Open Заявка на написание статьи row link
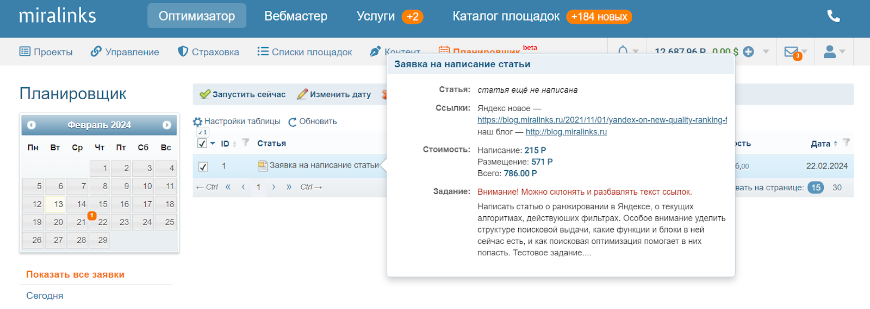 point(325,165)
